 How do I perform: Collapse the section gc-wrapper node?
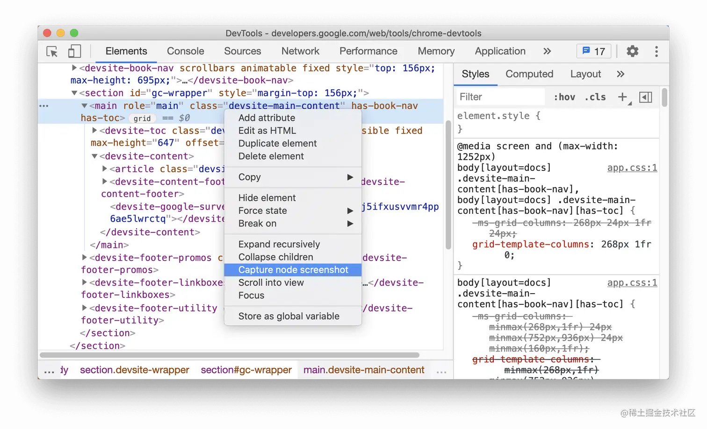click(74, 93)
